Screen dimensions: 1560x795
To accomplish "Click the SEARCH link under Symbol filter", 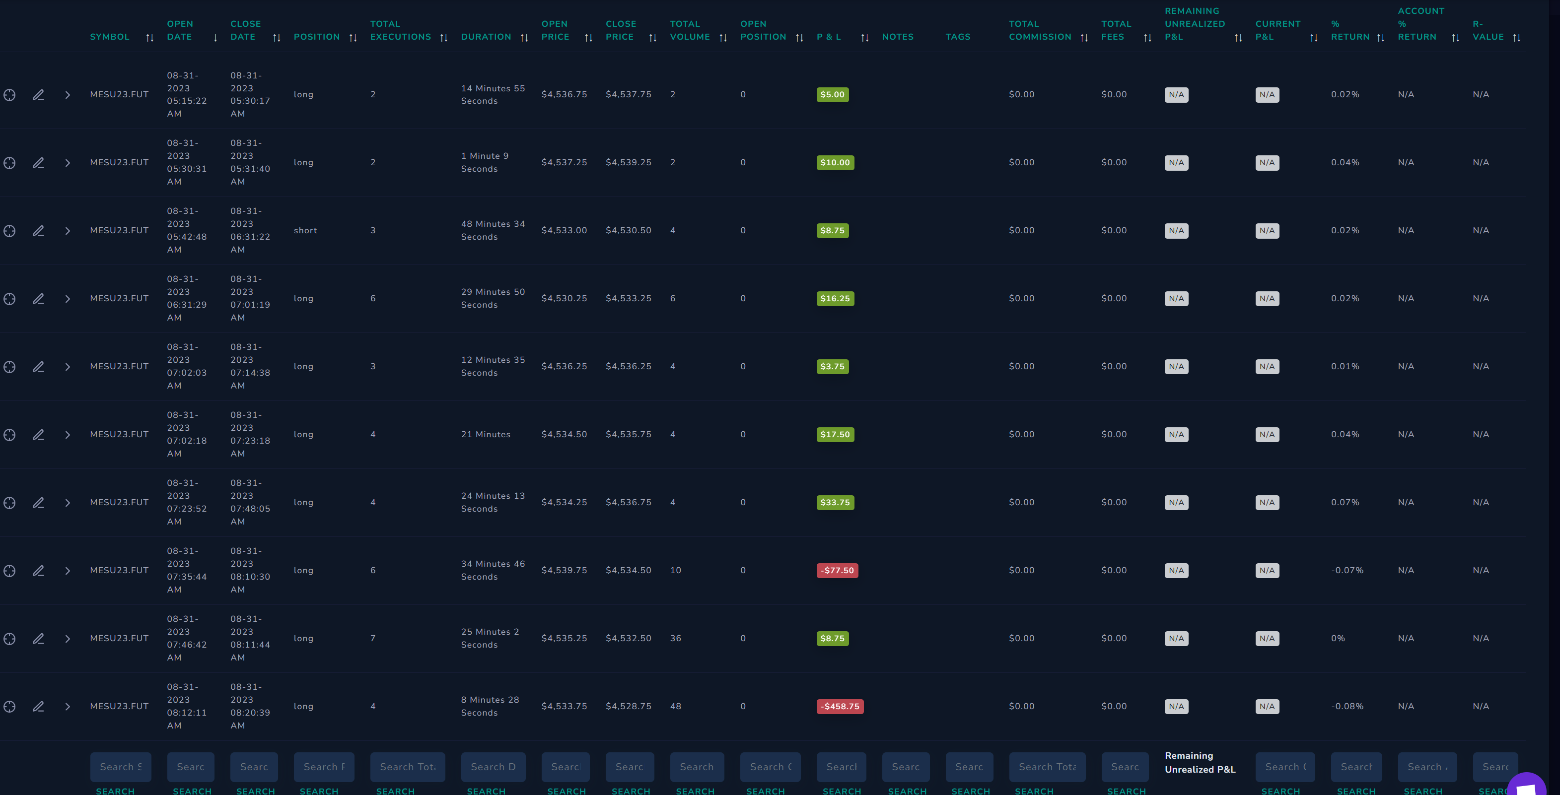I will (115, 791).
